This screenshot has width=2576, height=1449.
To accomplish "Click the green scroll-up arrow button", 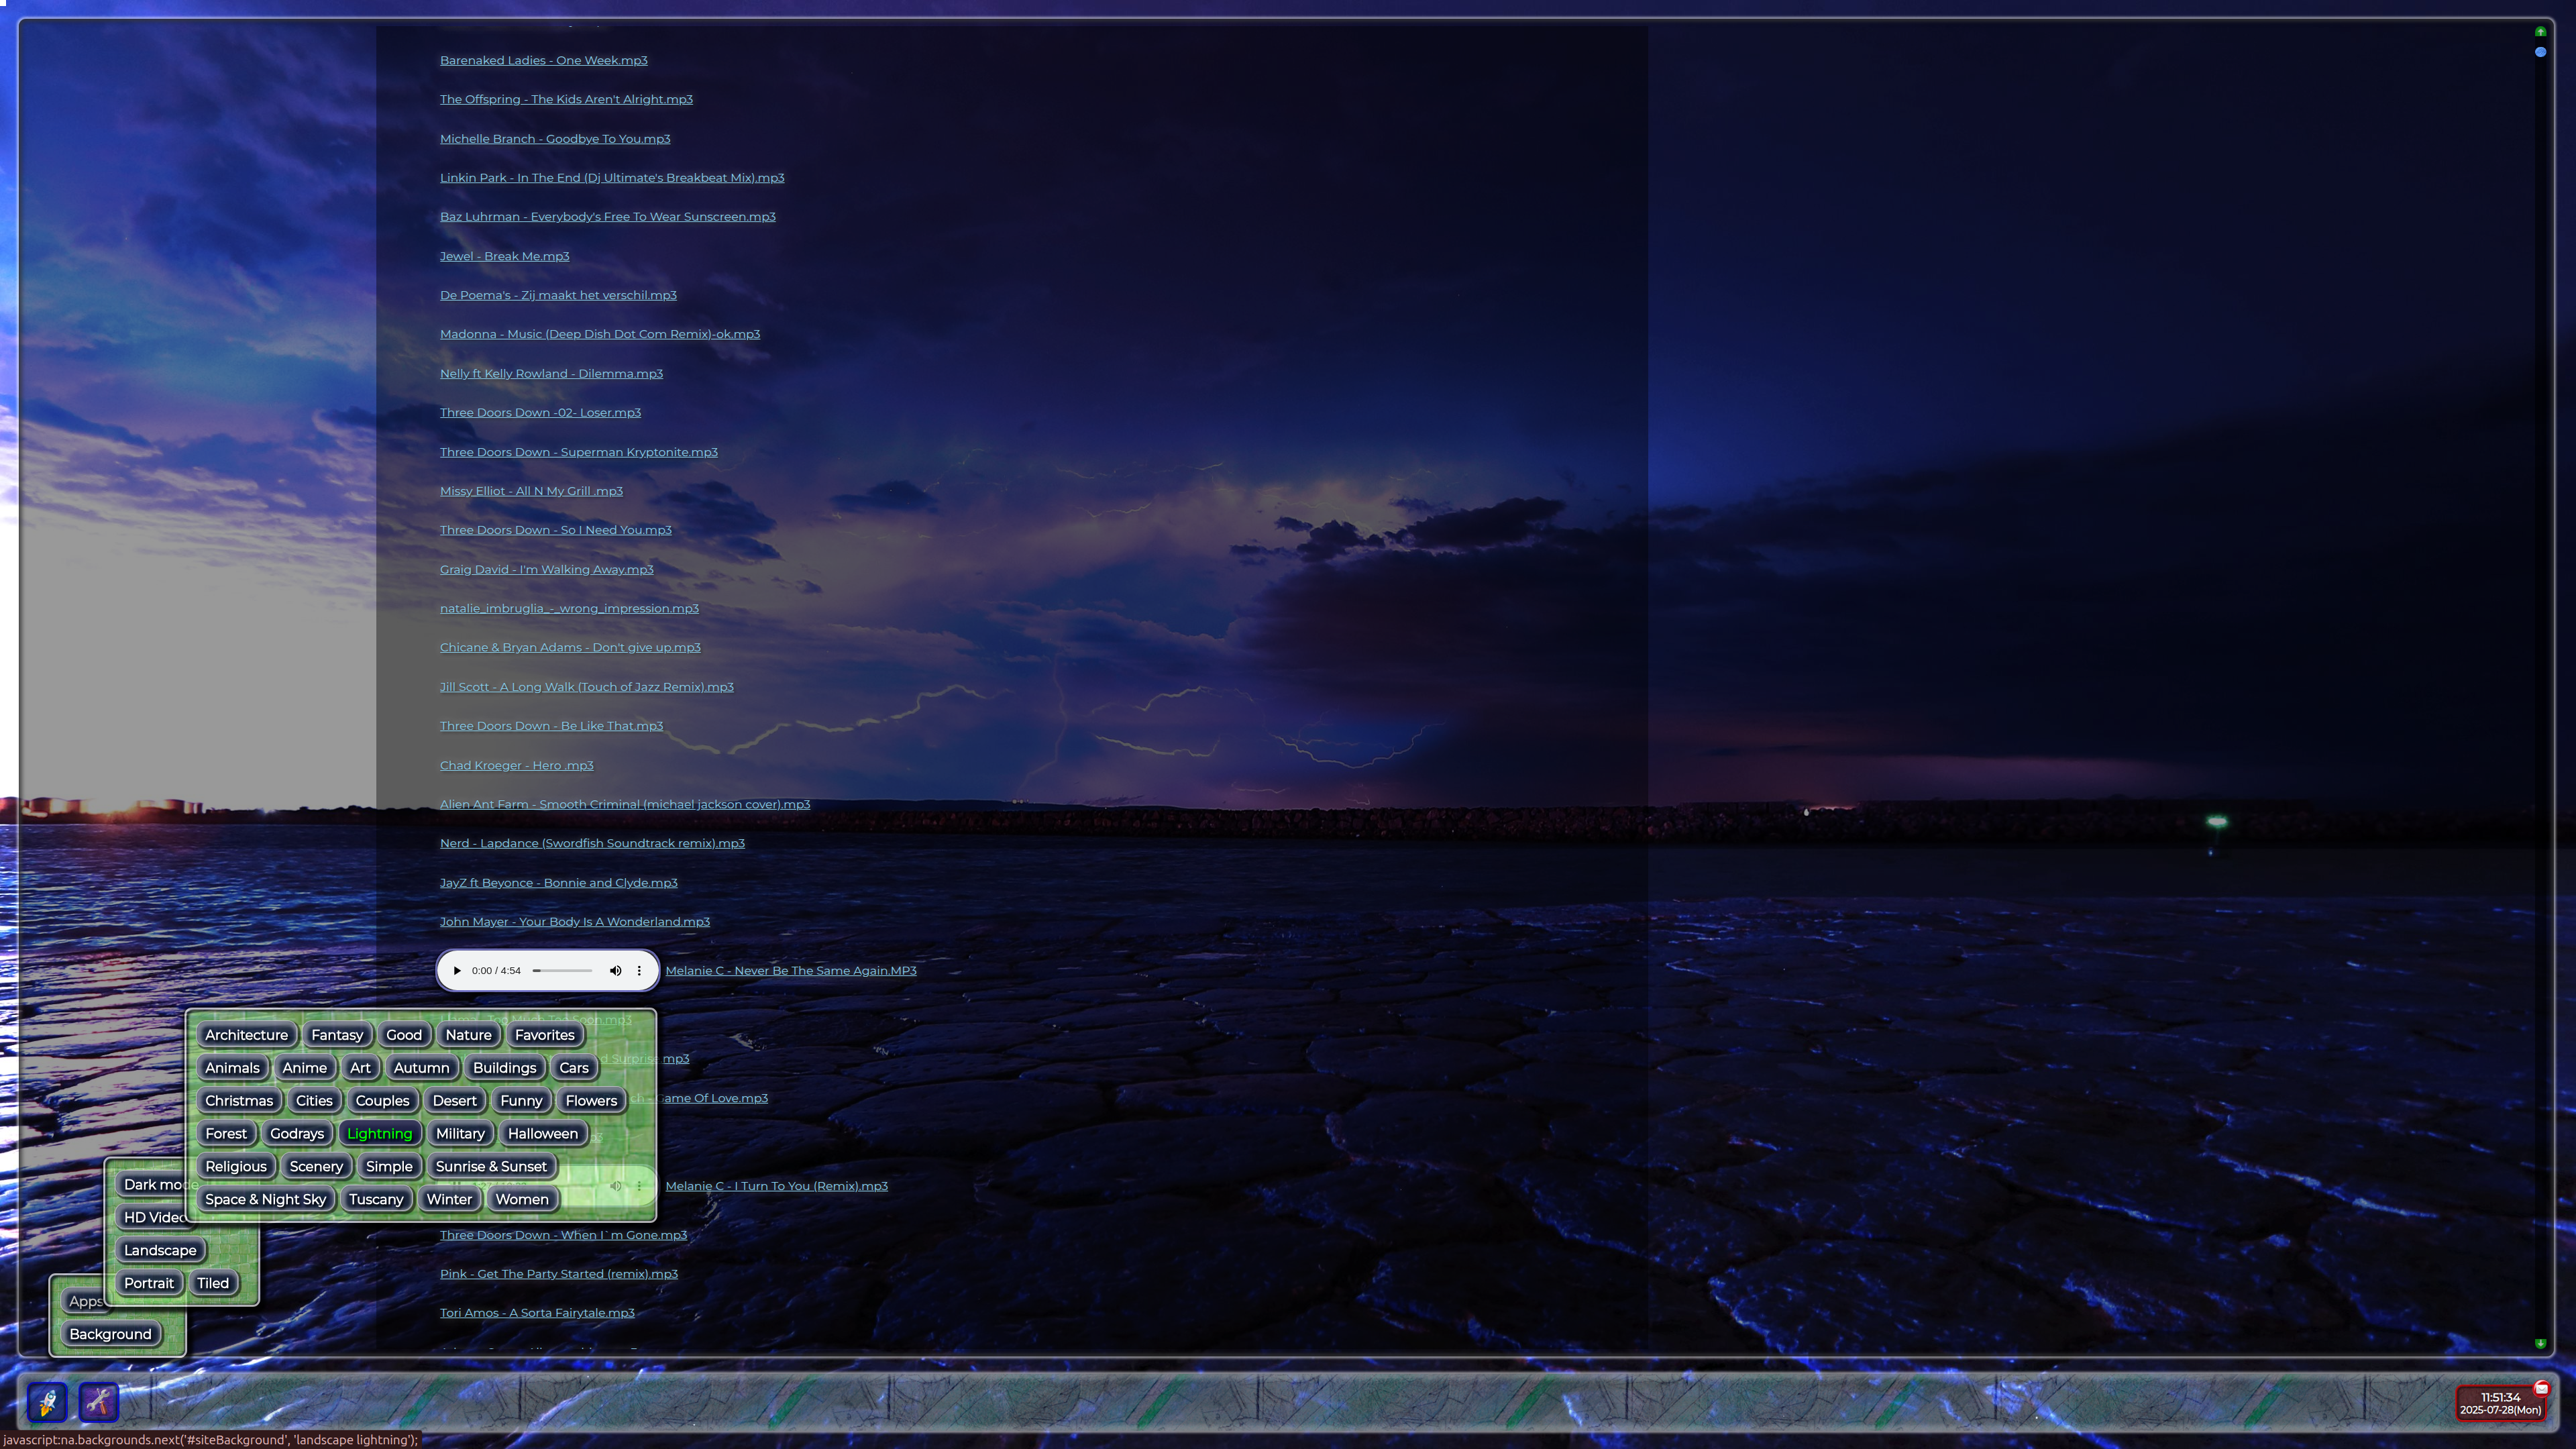I will [x=2540, y=32].
